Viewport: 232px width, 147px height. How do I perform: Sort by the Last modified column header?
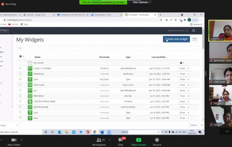[159, 57]
